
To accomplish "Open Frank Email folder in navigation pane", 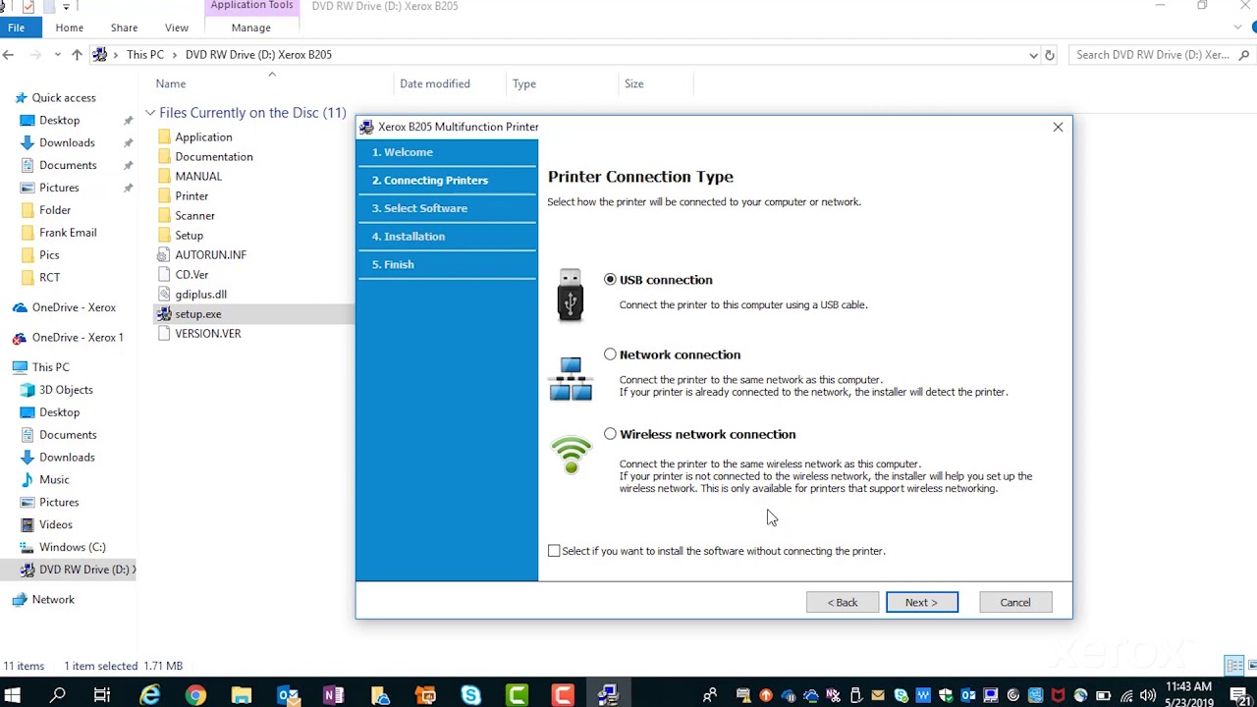I will point(67,233).
